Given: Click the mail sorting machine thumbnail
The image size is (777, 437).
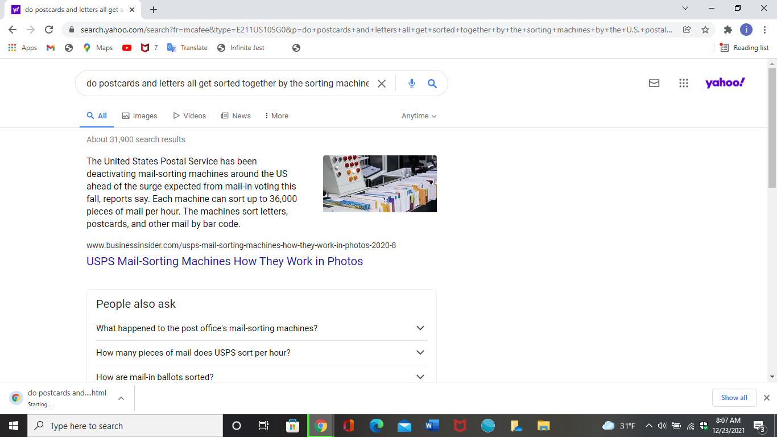Looking at the screenshot, I should (x=380, y=184).
